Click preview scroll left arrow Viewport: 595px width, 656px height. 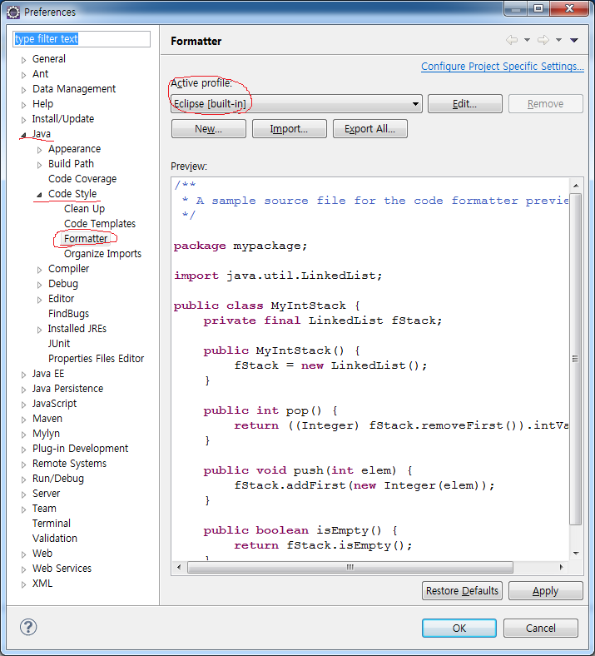(x=179, y=567)
